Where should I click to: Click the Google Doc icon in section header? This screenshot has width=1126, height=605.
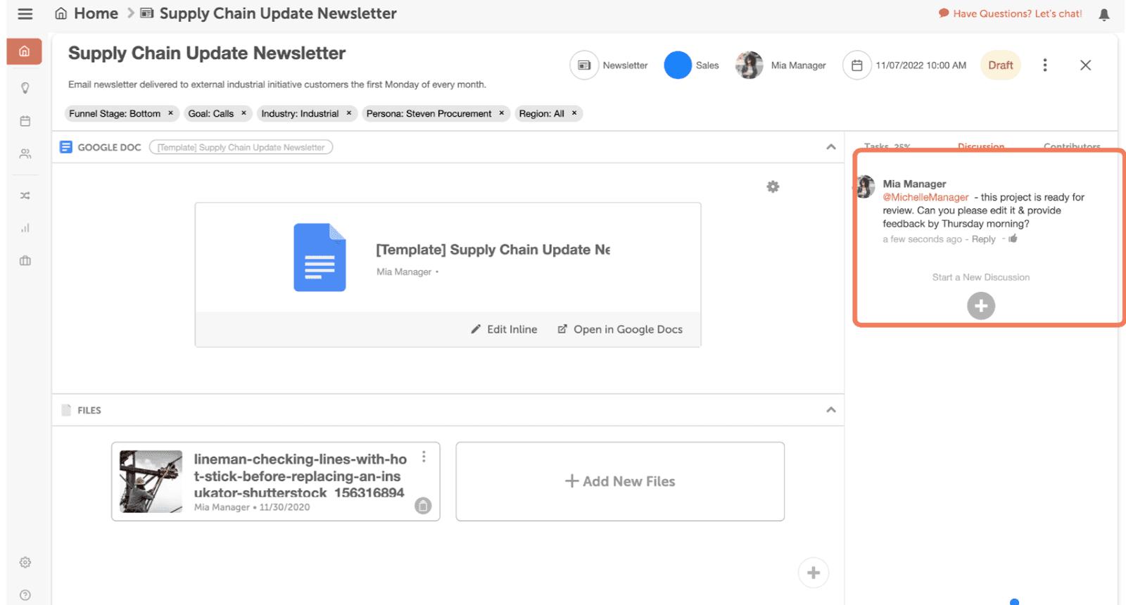pos(66,147)
